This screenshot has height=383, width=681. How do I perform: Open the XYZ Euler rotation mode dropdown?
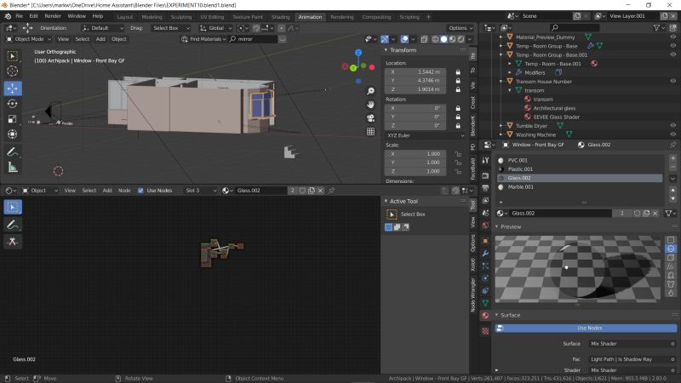[425, 135]
